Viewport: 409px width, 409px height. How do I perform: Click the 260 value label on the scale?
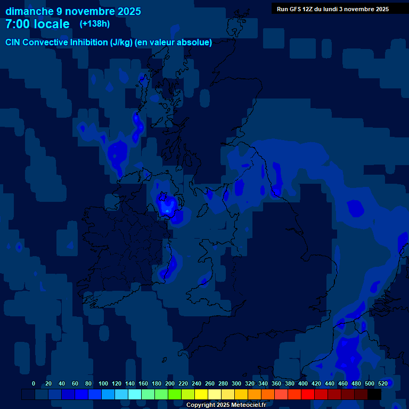tap(210, 383)
